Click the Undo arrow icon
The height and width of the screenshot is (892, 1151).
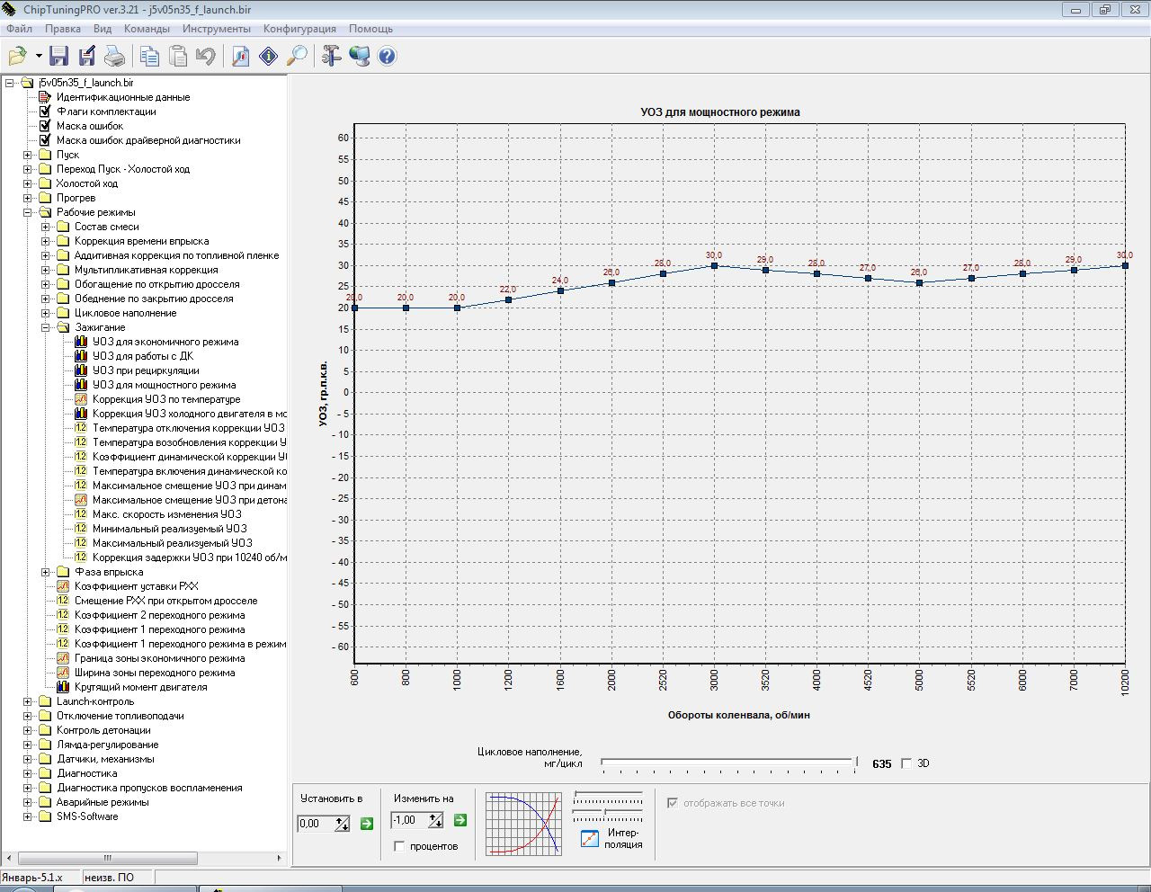[x=206, y=57]
